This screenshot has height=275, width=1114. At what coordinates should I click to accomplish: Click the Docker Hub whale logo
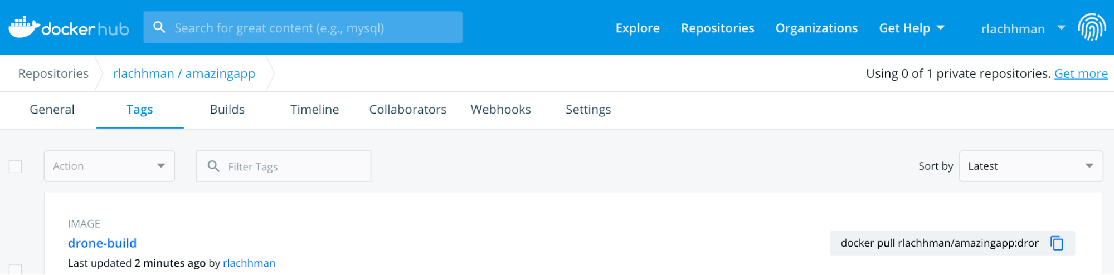69,27
